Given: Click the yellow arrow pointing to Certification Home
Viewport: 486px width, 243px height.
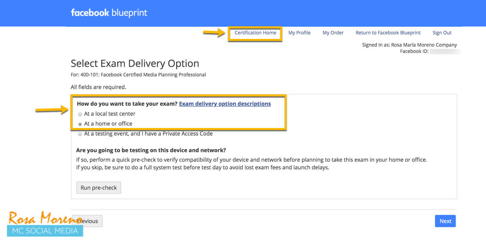Looking at the screenshot, I should click(214, 33).
